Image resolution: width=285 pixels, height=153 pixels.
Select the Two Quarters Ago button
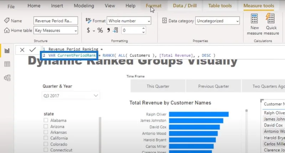[263, 86]
